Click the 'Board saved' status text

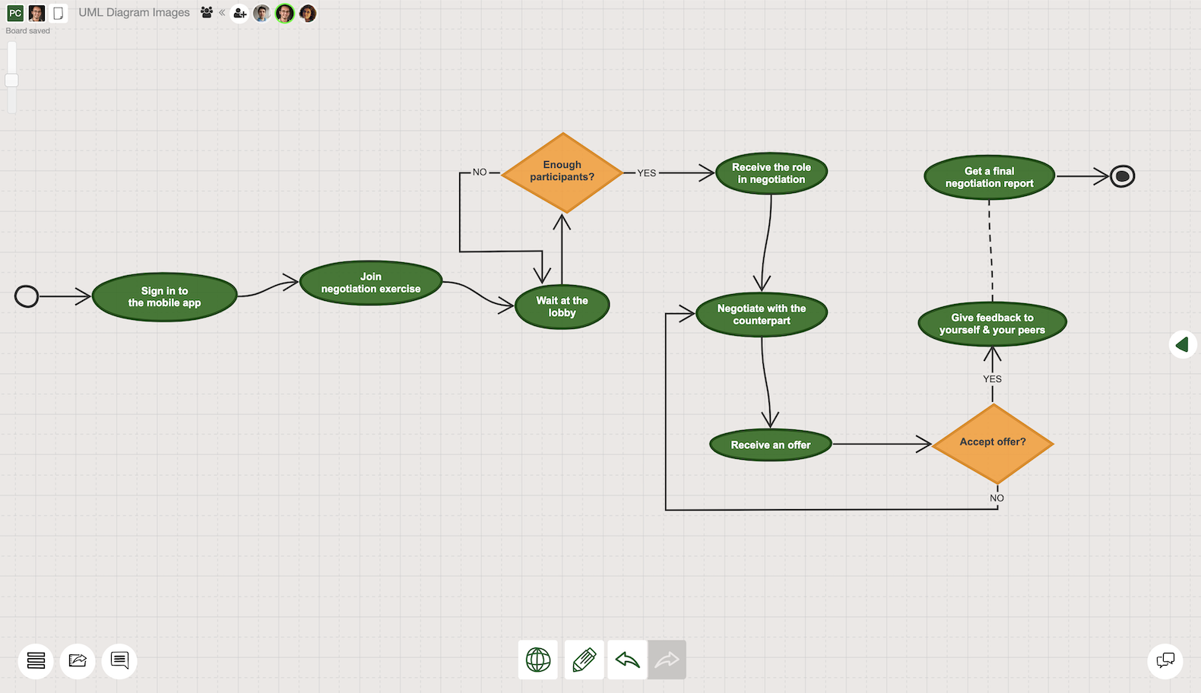click(x=28, y=31)
